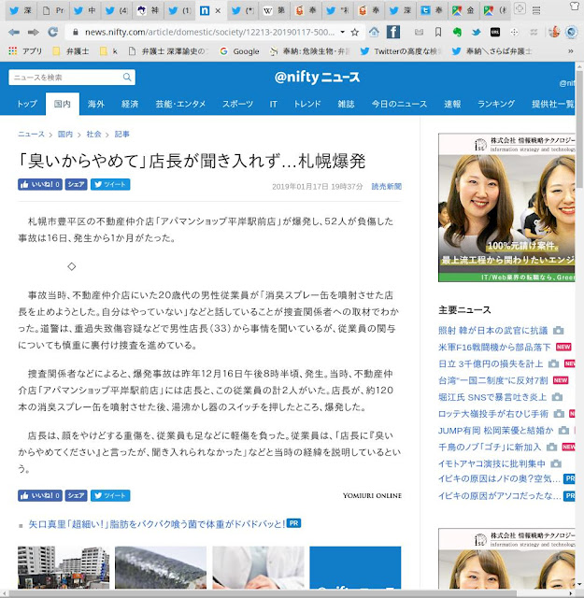Open the アプリ apps grid shortcut

[x=25, y=51]
